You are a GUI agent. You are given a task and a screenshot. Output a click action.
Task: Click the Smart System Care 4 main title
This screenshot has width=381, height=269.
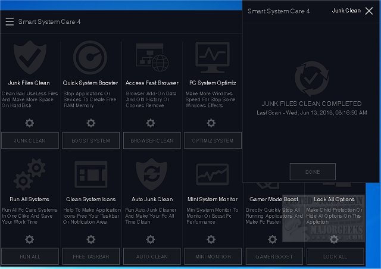tap(49, 21)
